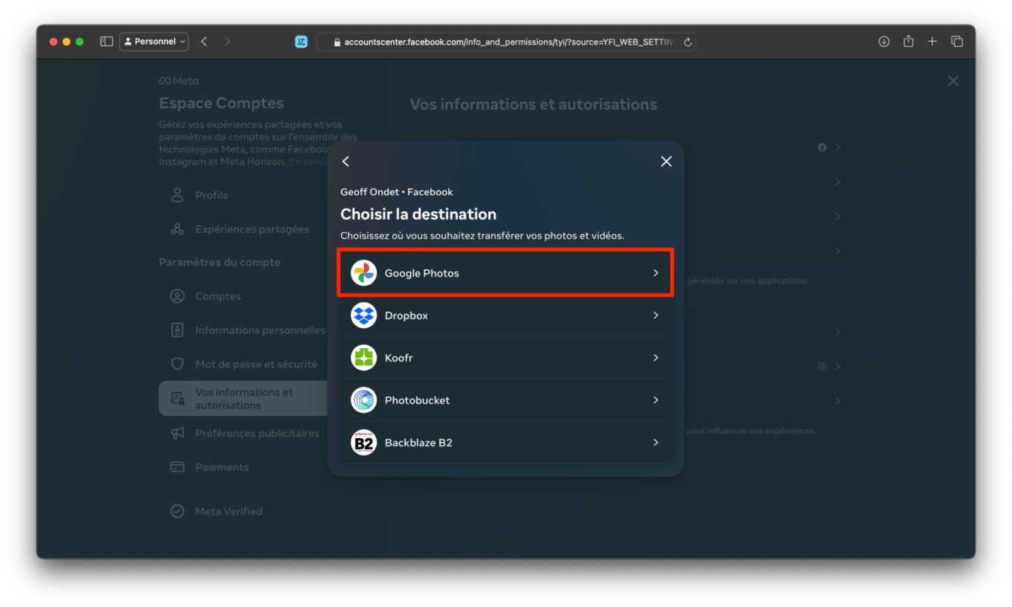Click the Profils person icon
Viewport: 1012px width, 607px height.
click(x=177, y=195)
